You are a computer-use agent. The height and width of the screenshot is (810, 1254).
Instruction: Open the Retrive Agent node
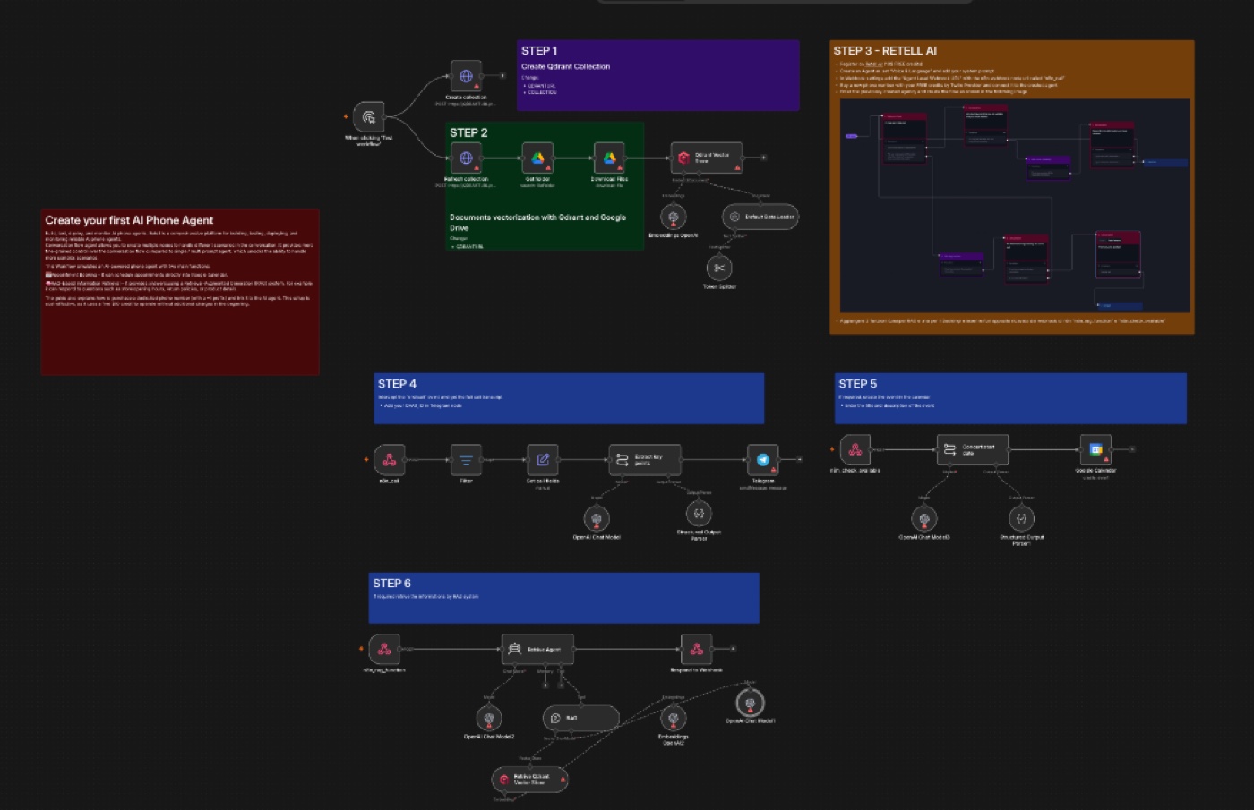(537, 650)
